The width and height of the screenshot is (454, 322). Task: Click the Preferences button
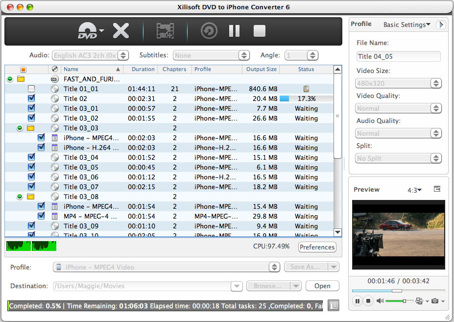[x=317, y=247]
